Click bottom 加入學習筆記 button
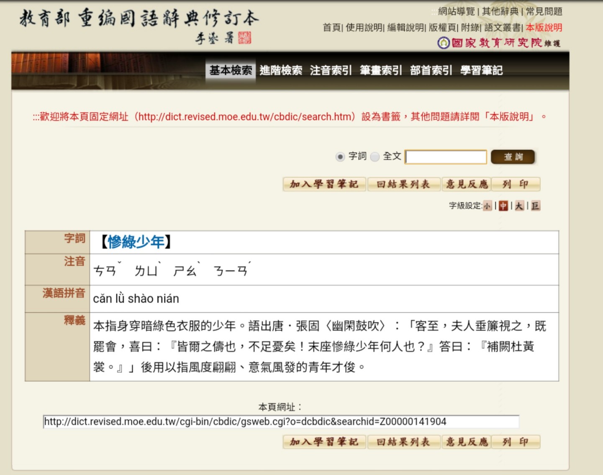Viewport: 603px width, 475px height. coord(324,442)
